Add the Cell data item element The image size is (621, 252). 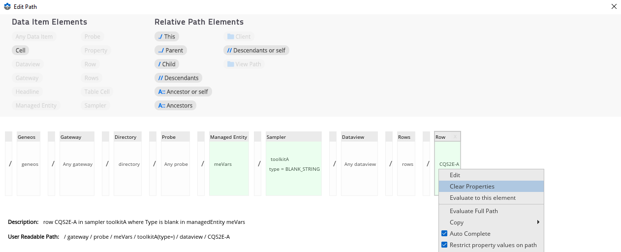pyautogui.click(x=21, y=50)
